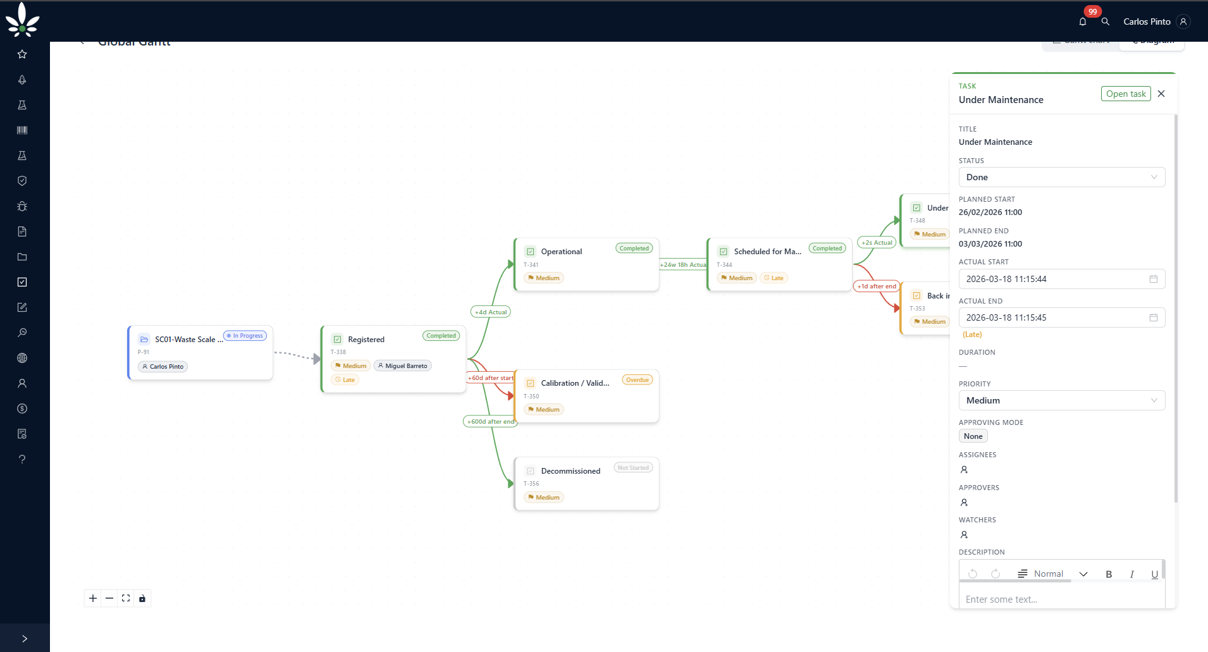Click the +4d Actual edge label
The width and height of the screenshot is (1208, 652).
click(491, 312)
